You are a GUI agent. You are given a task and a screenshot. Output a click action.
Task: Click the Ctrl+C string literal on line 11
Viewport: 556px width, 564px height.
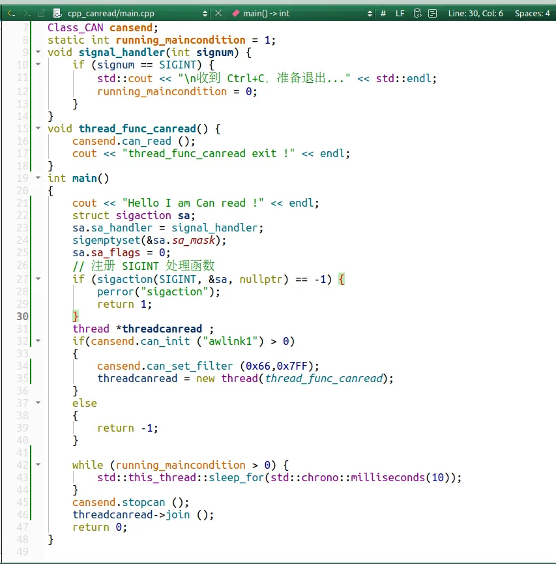tap(264, 78)
